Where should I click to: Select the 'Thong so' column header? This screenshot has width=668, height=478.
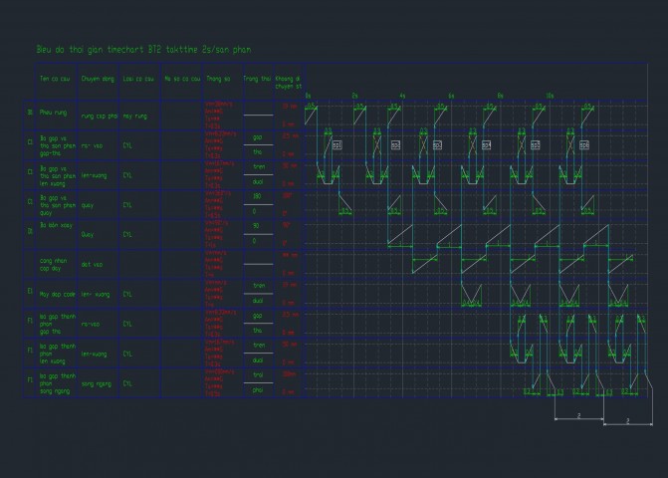coord(219,78)
